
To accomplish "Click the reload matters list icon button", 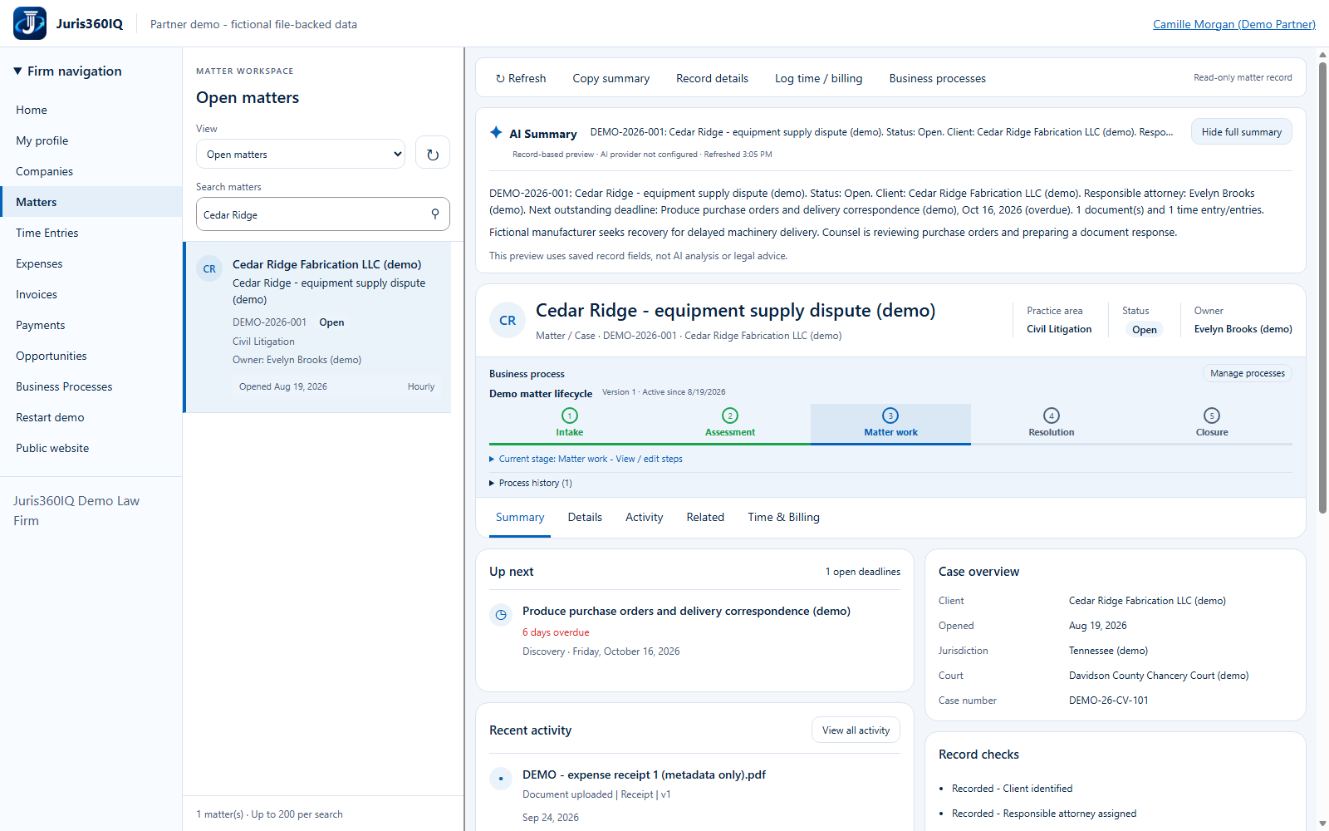I will point(433,154).
